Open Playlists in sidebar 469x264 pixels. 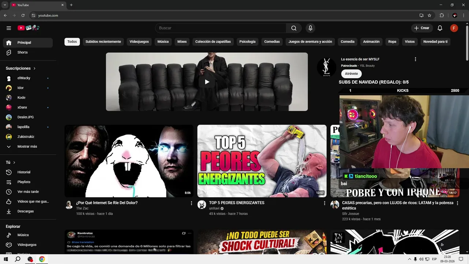[x=28, y=182]
